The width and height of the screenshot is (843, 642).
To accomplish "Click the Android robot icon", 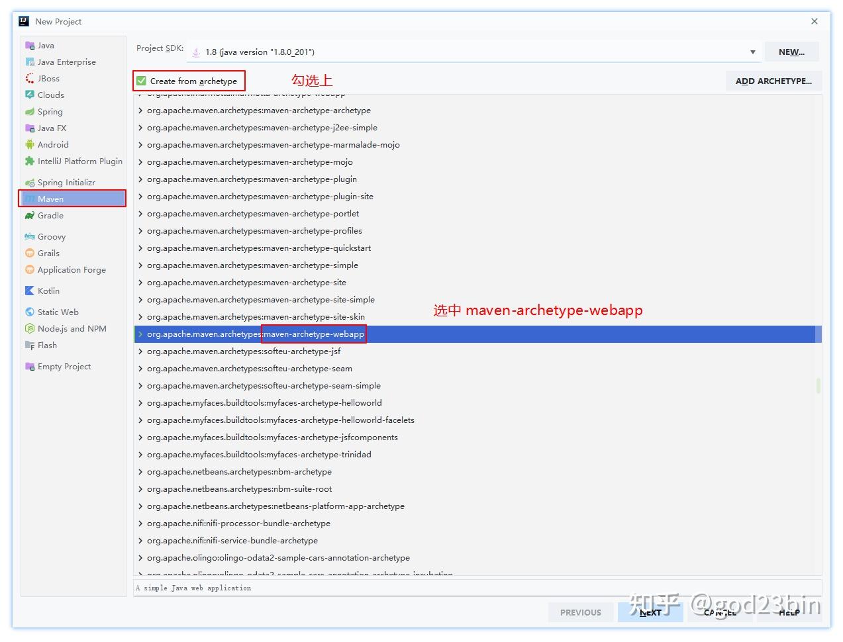I will pos(30,145).
